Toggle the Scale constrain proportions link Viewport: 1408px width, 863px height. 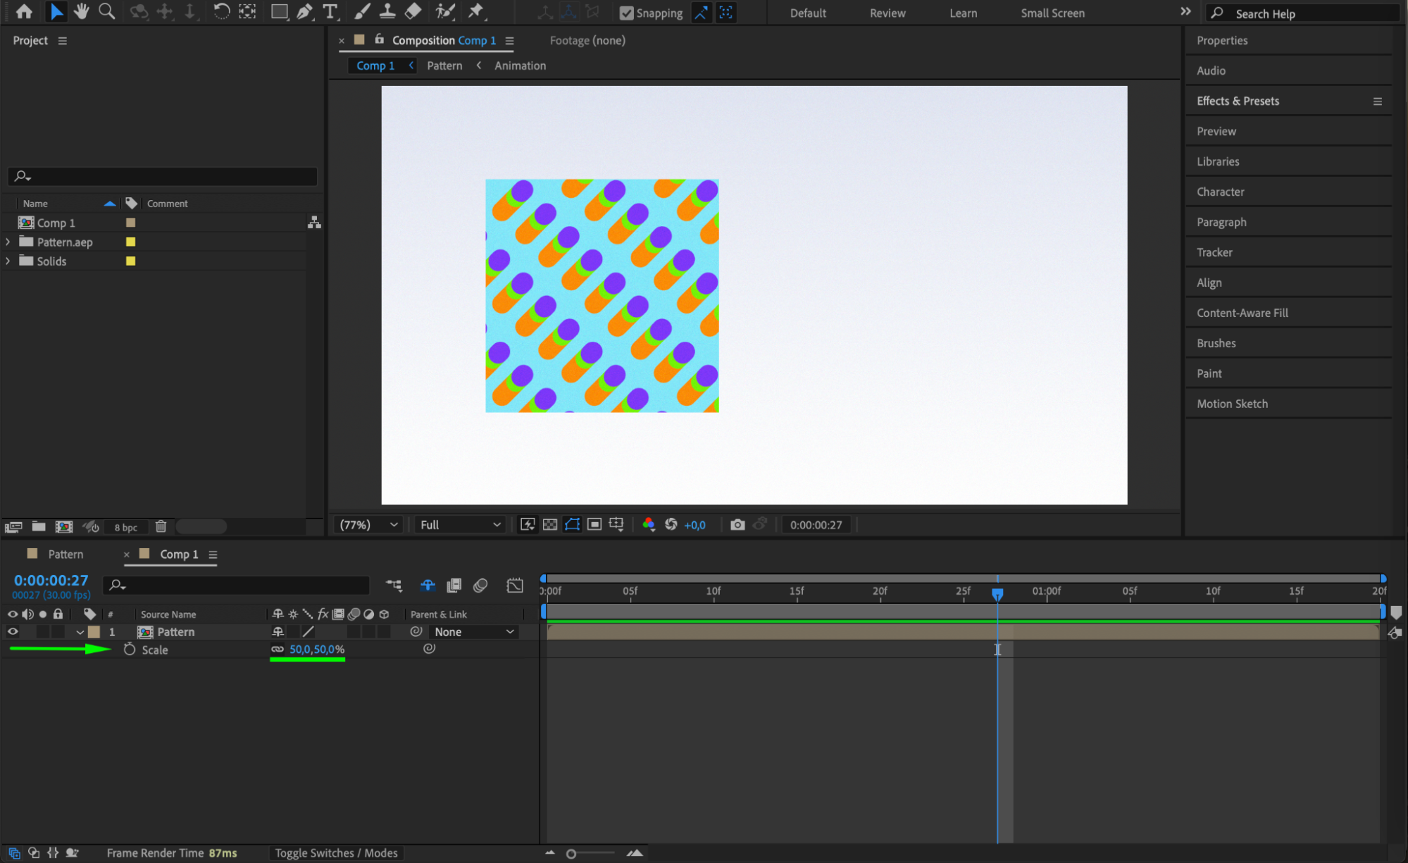[x=278, y=650]
